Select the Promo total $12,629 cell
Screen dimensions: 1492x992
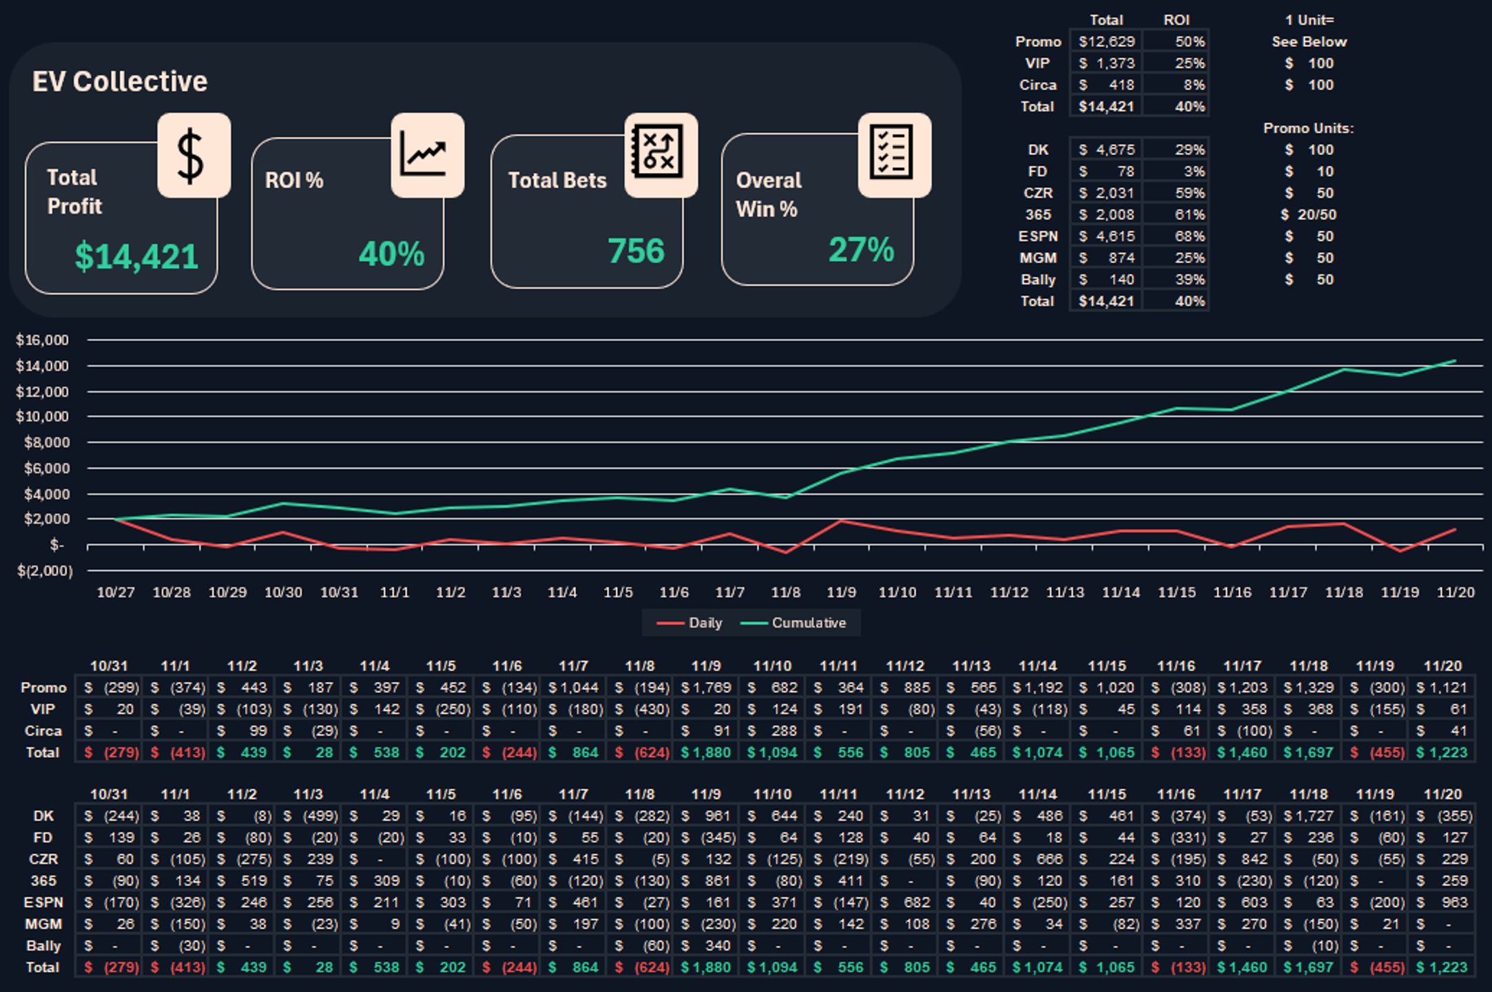pyautogui.click(x=1106, y=41)
